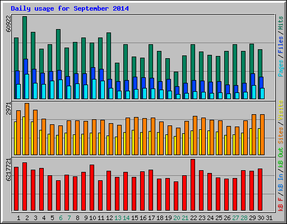Click day 9 on the x-axis
Viewport: 287px width, 224px height.
pyautogui.click(x=86, y=218)
